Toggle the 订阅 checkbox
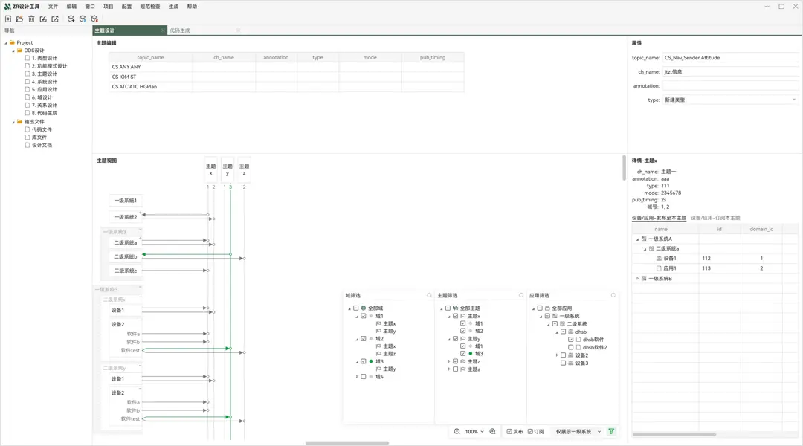The height and width of the screenshot is (446, 803). tap(531, 432)
